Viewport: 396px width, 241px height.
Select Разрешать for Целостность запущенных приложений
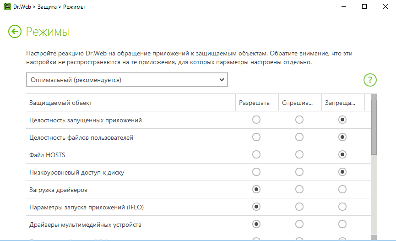[x=256, y=120]
